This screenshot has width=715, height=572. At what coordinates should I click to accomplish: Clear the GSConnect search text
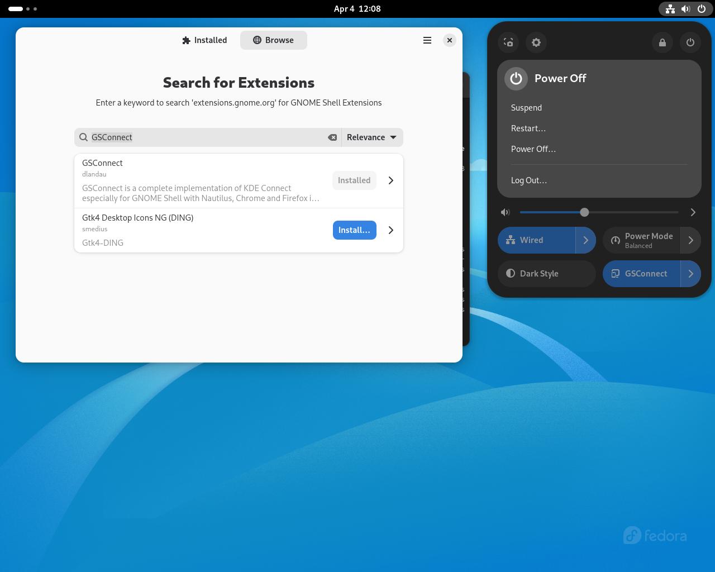pos(332,137)
